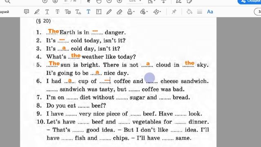Screen dimensions: 261x147
Task: Zoom out with the minus button
Action: pyautogui.click(x=109, y=1)
